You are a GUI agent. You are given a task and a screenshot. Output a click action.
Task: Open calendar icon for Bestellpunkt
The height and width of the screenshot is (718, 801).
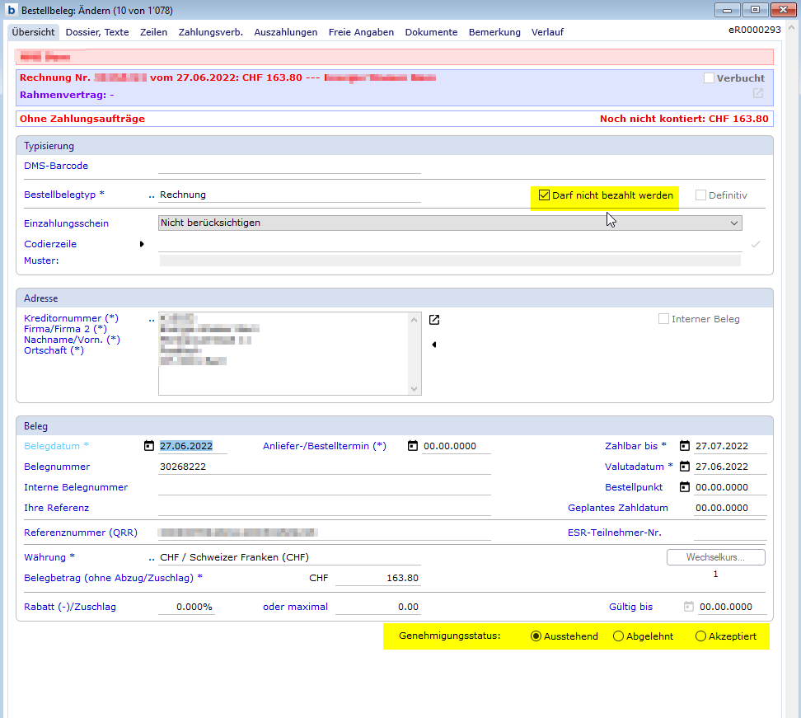tap(684, 487)
